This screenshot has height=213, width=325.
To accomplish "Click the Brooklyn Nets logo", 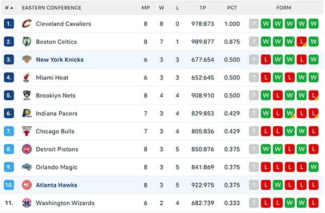I will point(27,95).
